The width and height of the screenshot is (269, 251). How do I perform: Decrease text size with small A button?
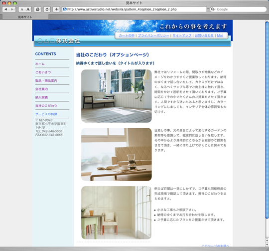[22, 9]
